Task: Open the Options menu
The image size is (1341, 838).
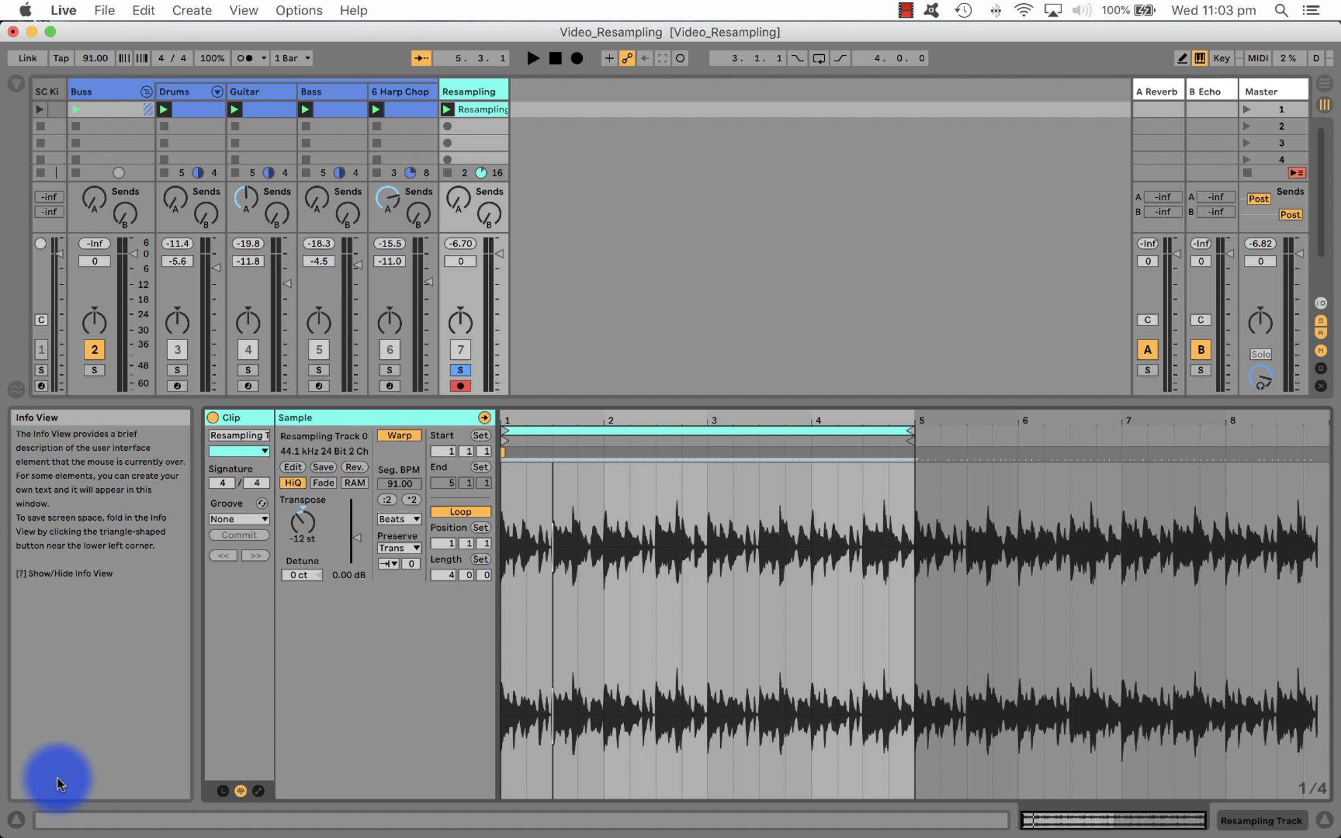Action: (298, 11)
